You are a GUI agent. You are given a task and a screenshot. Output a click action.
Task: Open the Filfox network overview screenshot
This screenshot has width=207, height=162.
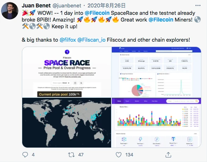(157, 72)
